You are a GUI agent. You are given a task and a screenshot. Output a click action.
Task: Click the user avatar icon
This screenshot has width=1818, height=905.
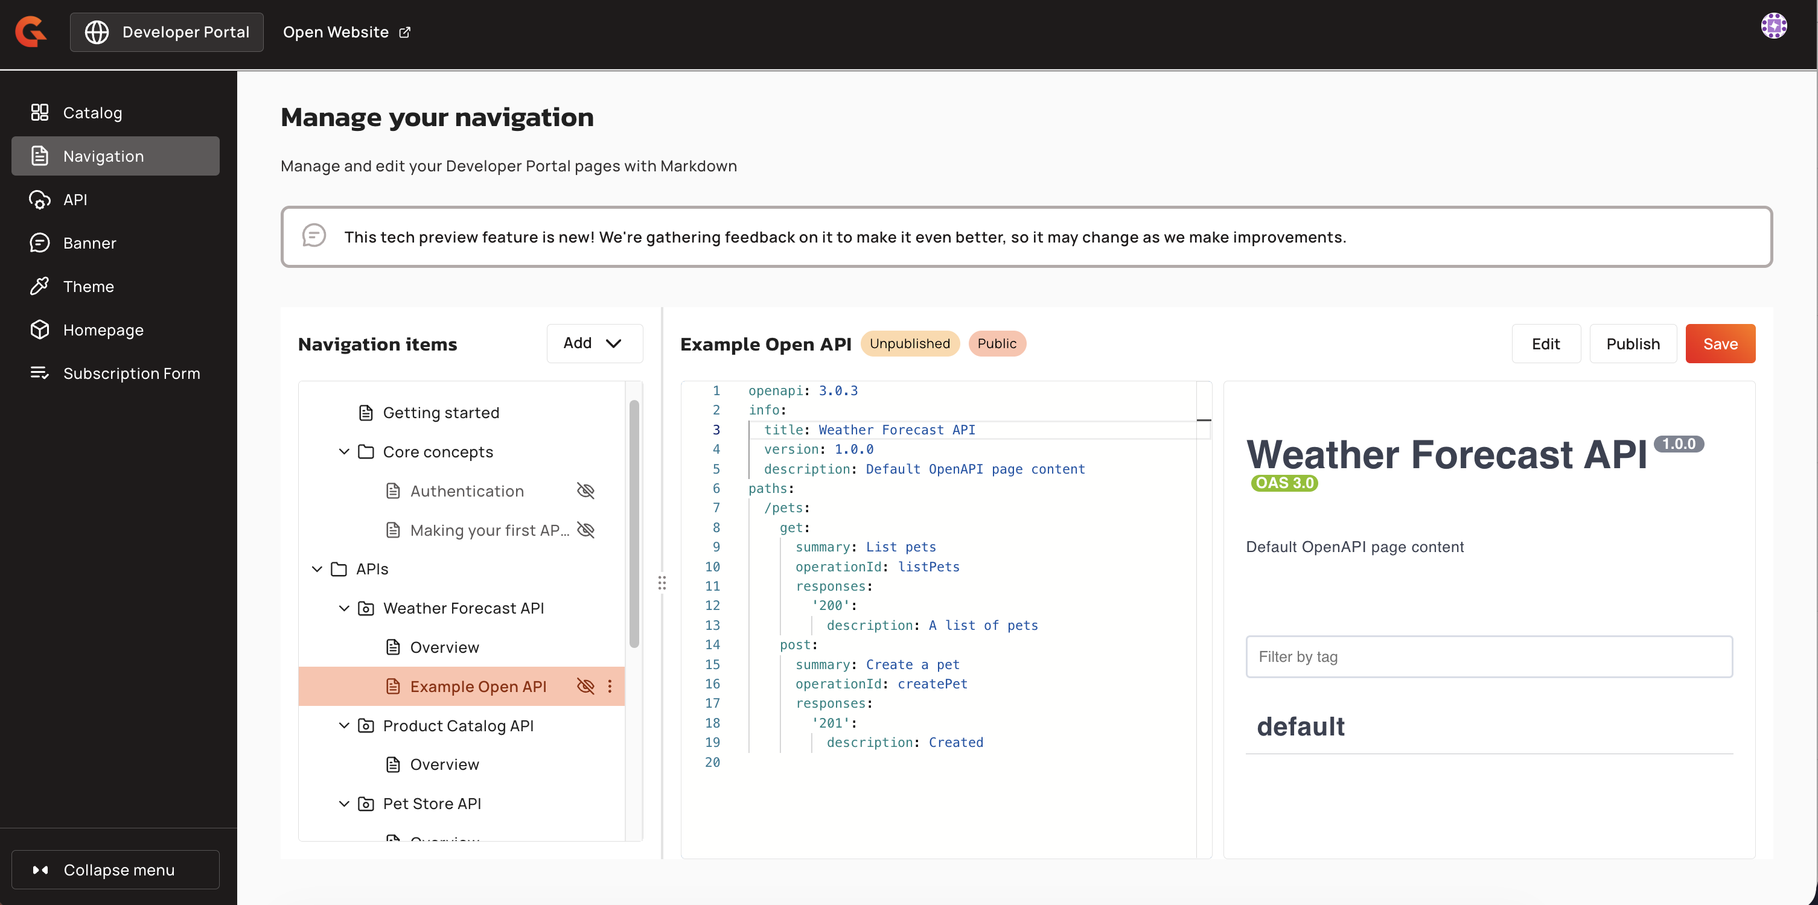[x=1773, y=26]
